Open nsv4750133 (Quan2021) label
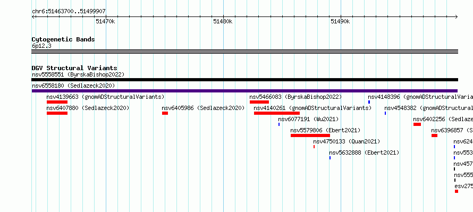The width and height of the screenshot is (473, 212). point(347,141)
